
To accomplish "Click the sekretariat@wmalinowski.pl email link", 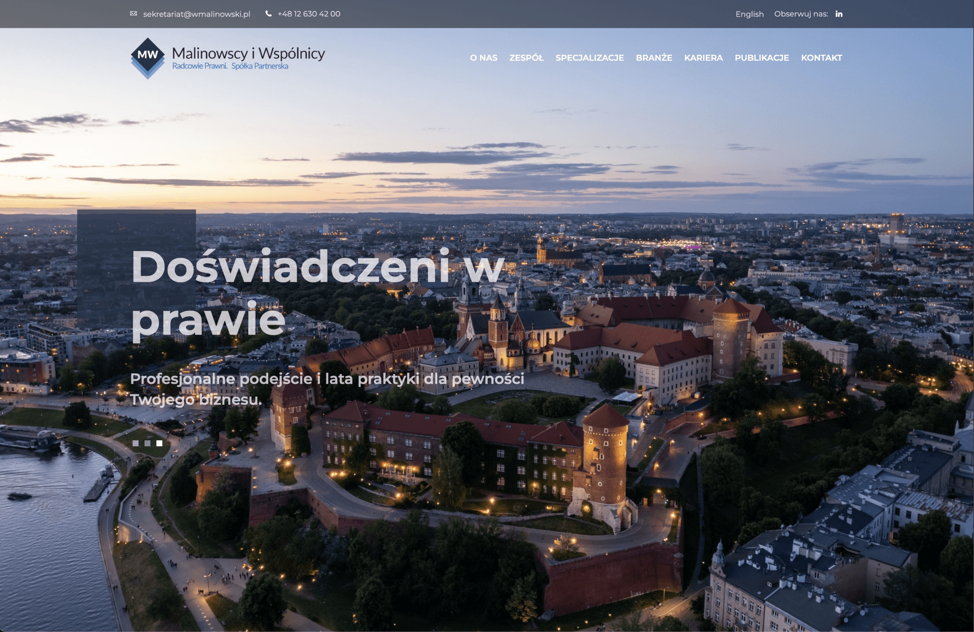I will (x=196, y=13).
